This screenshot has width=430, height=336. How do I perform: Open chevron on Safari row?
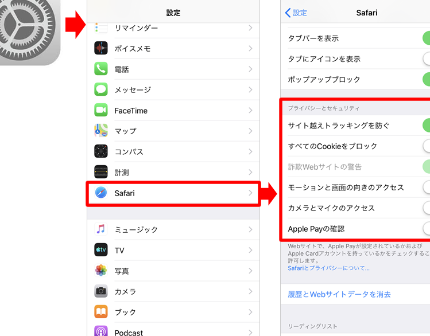tap(250, 193)
